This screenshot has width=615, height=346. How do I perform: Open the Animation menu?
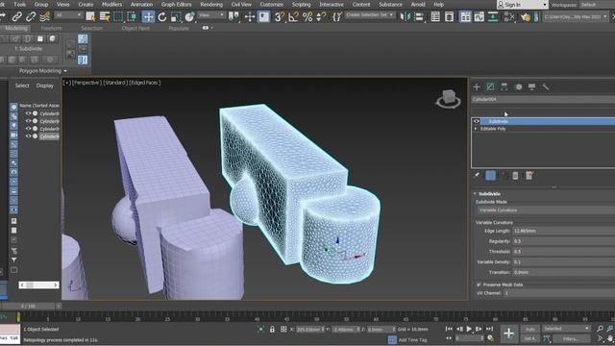[x=141, y=4]
